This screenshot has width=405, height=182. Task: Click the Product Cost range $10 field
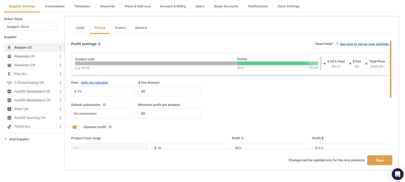(x=190, y=146)
